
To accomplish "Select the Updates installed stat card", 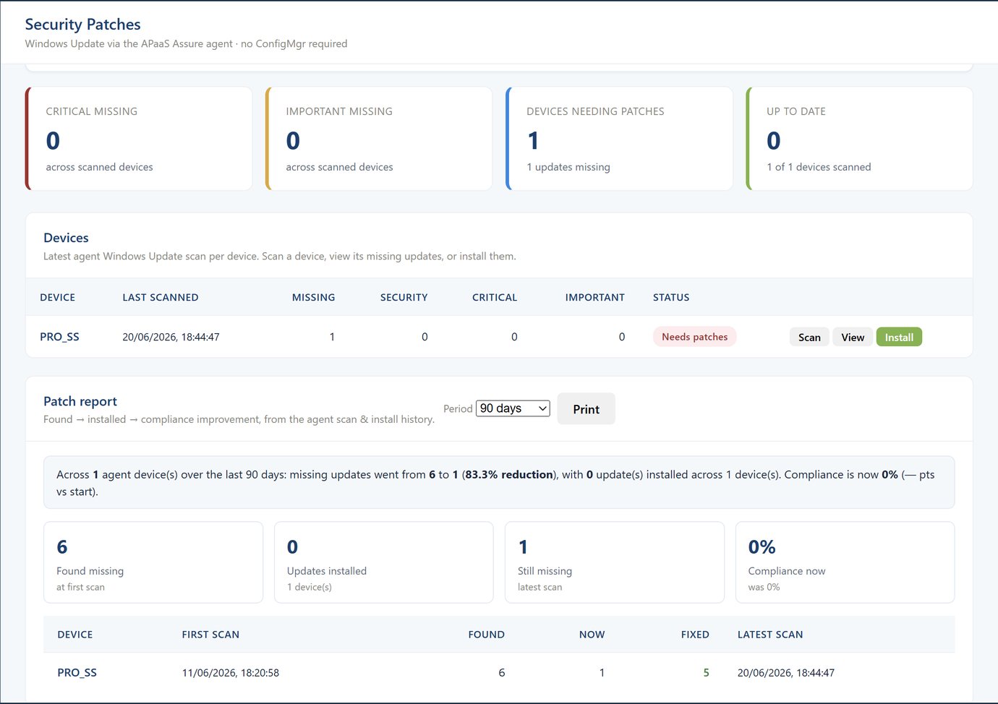I will pyautogui.click(x=384, y=562).
